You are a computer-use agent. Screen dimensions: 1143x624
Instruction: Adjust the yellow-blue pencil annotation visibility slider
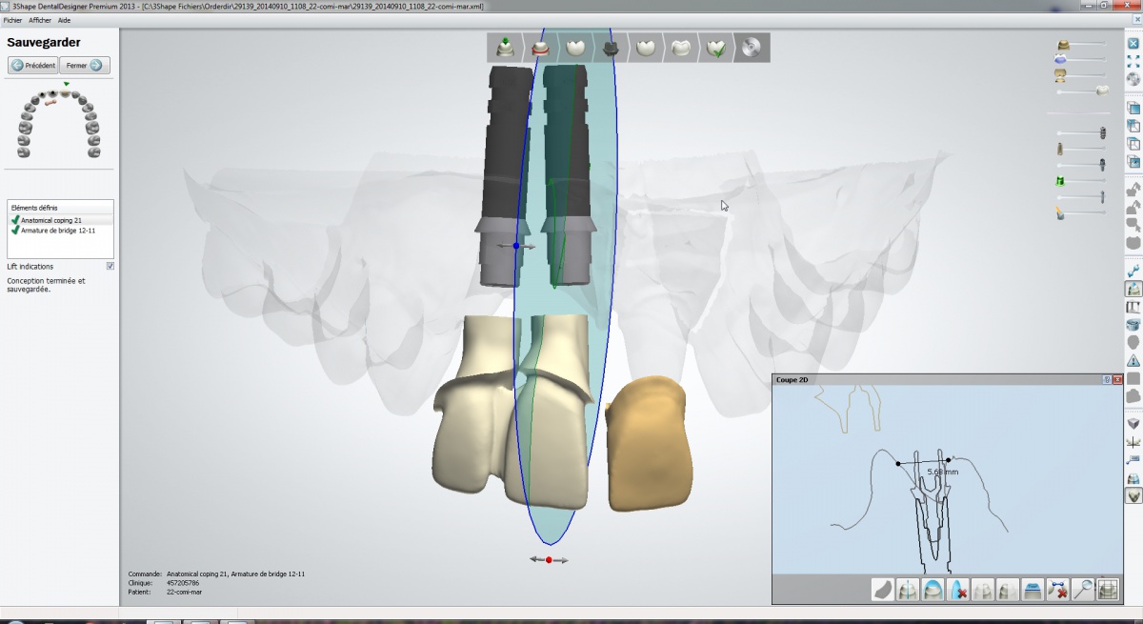tap(1081, 213)
